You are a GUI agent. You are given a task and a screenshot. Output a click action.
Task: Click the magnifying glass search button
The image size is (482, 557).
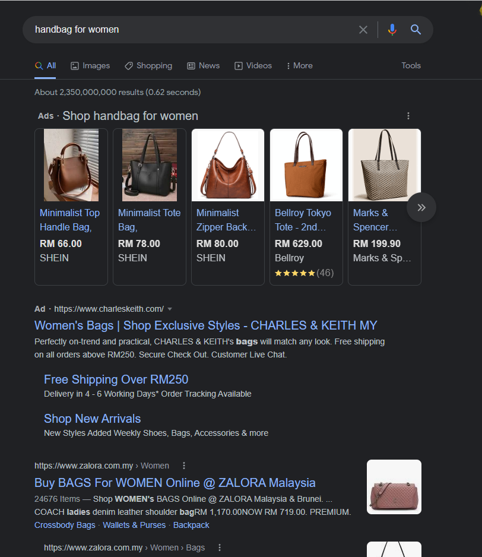click(416, 30)
